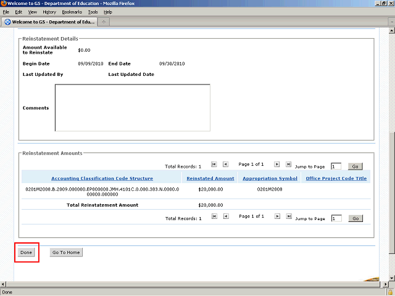The height and width of the screenshot is (296, 395).
Task: Focus the bottom Jump to Page field
Action: coord(336,218)
